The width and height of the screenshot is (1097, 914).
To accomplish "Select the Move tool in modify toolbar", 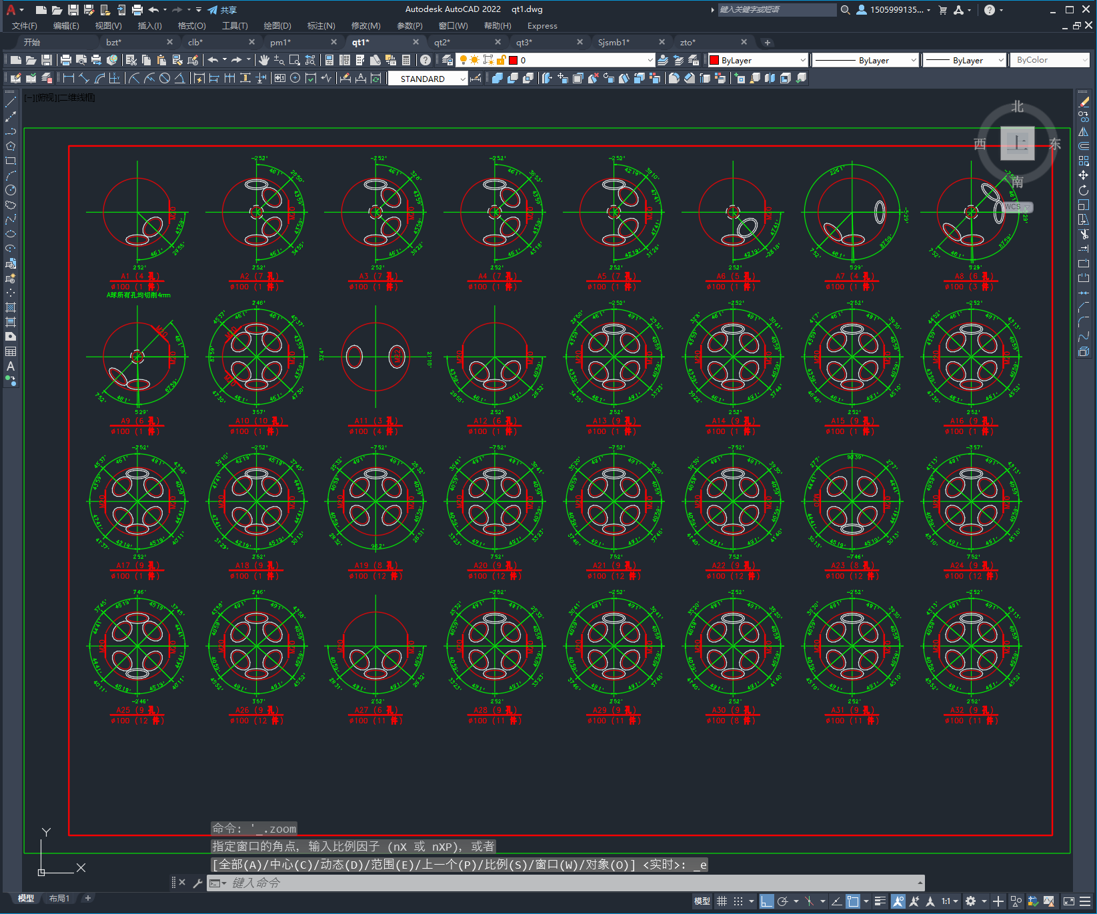I will pos(1084,175).
